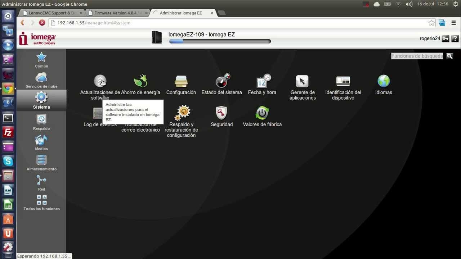461x259 pixels.
Task: Select the Común category in sidebar
Action: tap(41, 60)
